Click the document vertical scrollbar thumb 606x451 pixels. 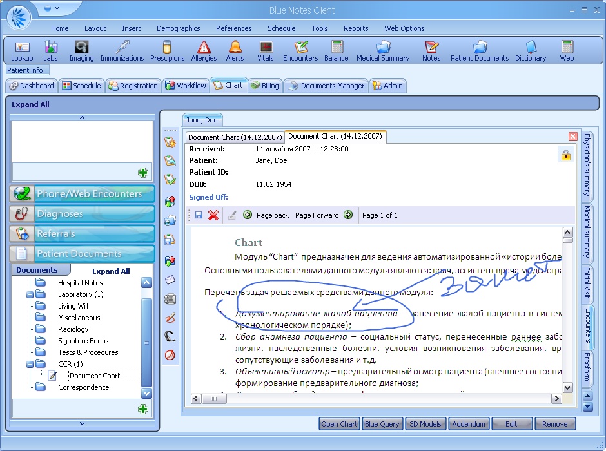[568, 240]
